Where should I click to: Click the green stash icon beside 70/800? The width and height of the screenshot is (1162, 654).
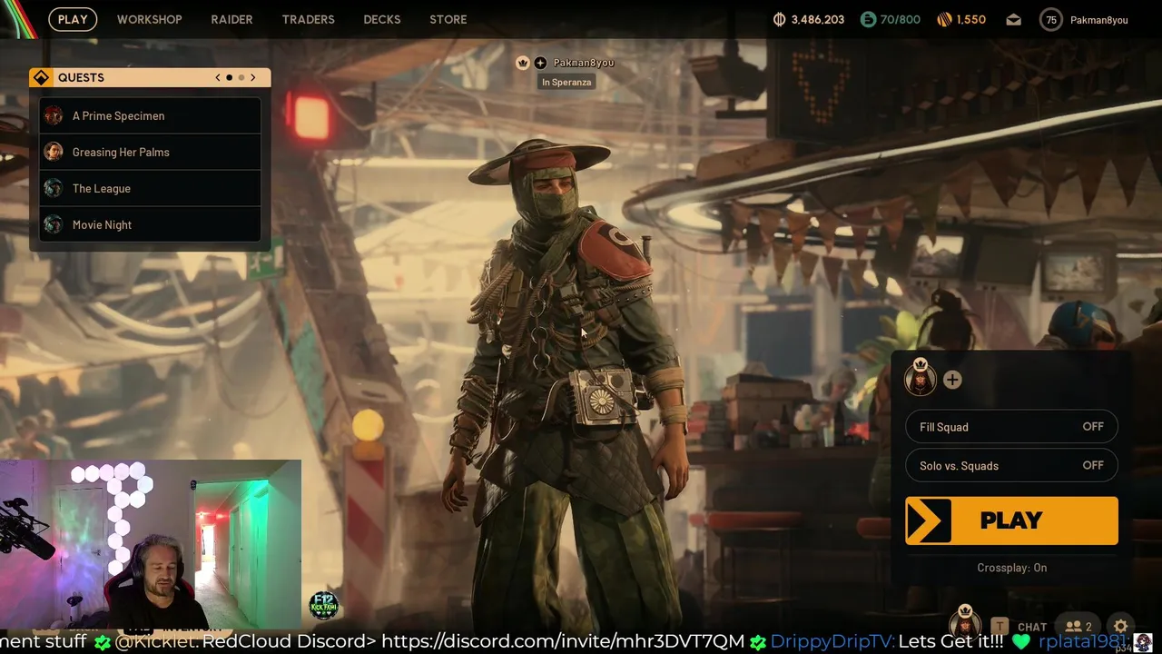pos(868,19)
